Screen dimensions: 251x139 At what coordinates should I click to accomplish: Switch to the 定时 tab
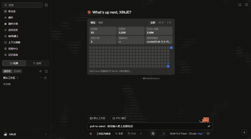coord(37,63)
